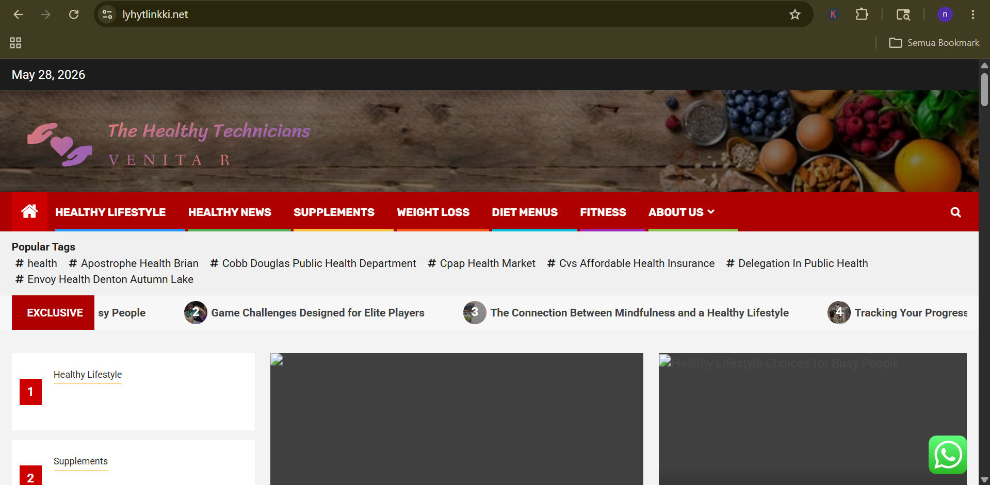The image size is (990, 485).
Task: Open Weight Loss menu item
Action: [433, 212]
